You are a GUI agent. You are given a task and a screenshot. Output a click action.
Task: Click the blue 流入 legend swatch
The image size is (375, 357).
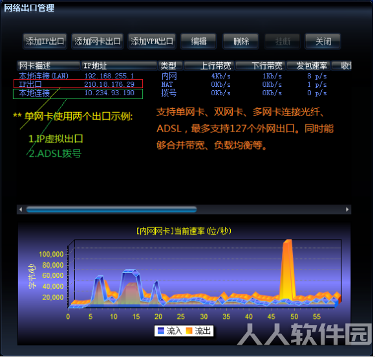161,331
